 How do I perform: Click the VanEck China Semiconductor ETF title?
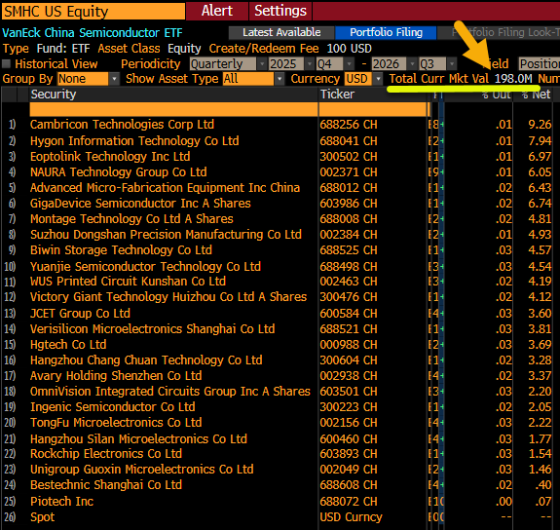tap(93, 33)
